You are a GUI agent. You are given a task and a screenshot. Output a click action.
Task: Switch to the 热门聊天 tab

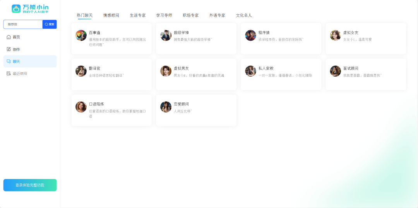click(84, 15)
